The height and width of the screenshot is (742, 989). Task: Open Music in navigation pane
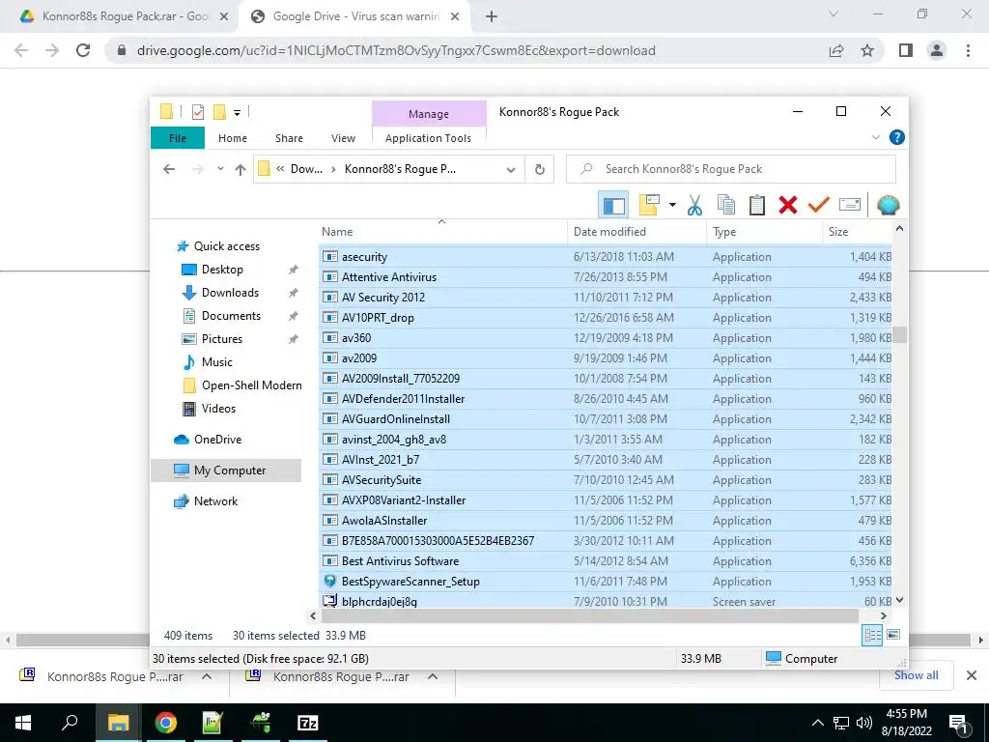[217, 362]
